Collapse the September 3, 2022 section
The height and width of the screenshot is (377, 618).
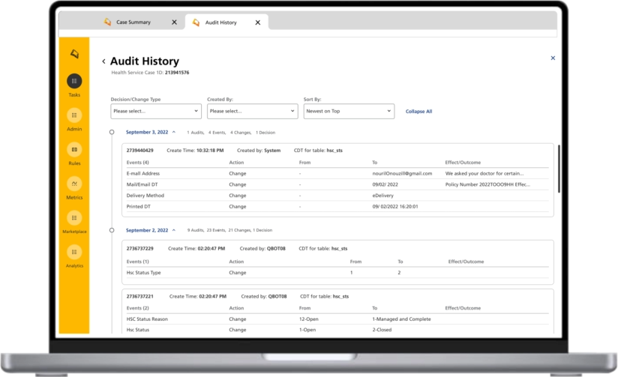click(x=174, y=132)
